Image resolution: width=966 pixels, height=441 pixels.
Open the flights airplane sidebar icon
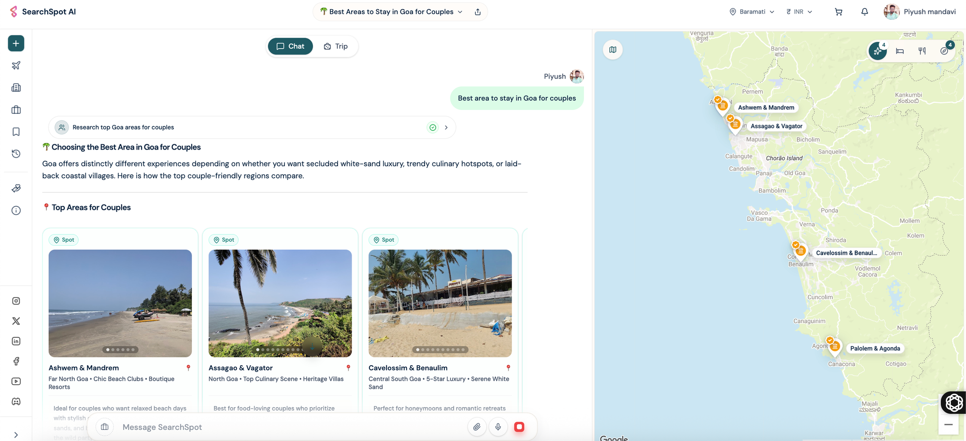tap(16, 66)
